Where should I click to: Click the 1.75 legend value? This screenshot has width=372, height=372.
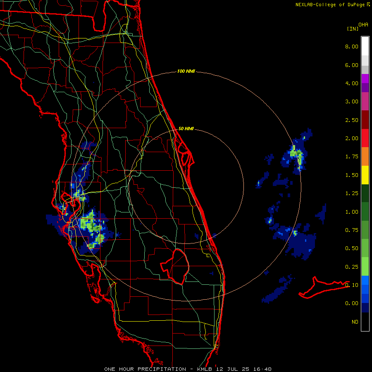352,157
